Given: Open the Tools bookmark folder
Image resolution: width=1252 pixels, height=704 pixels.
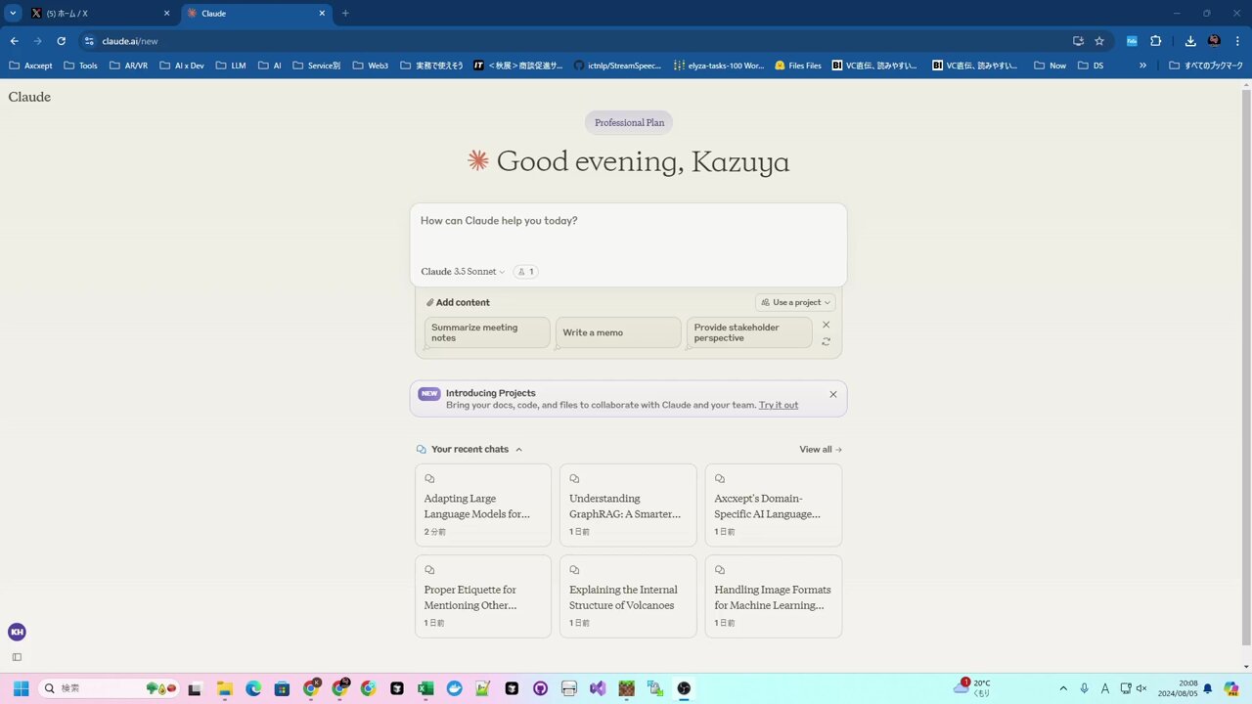Looking at the screenshot, I should point(80,66).
